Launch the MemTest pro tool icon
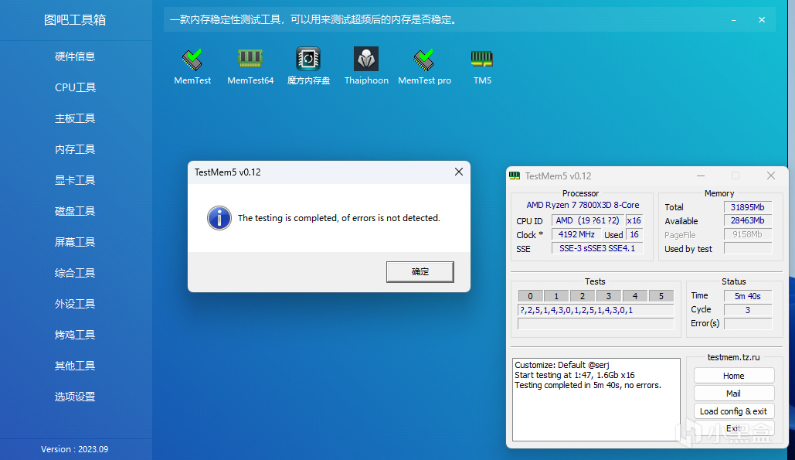795x460 pixels. 424,60
